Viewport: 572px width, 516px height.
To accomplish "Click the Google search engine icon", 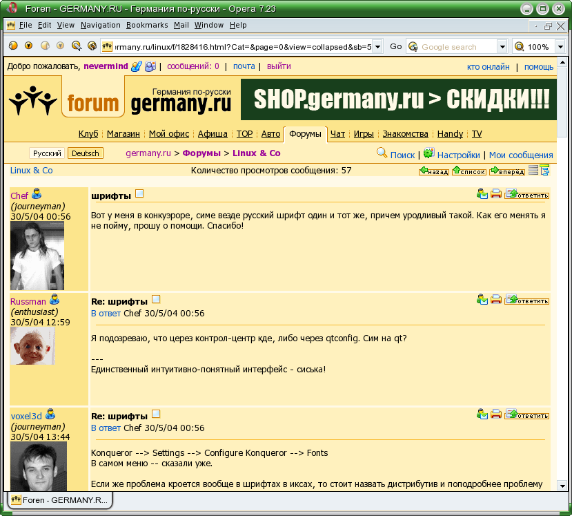I will tap(413, 47).
